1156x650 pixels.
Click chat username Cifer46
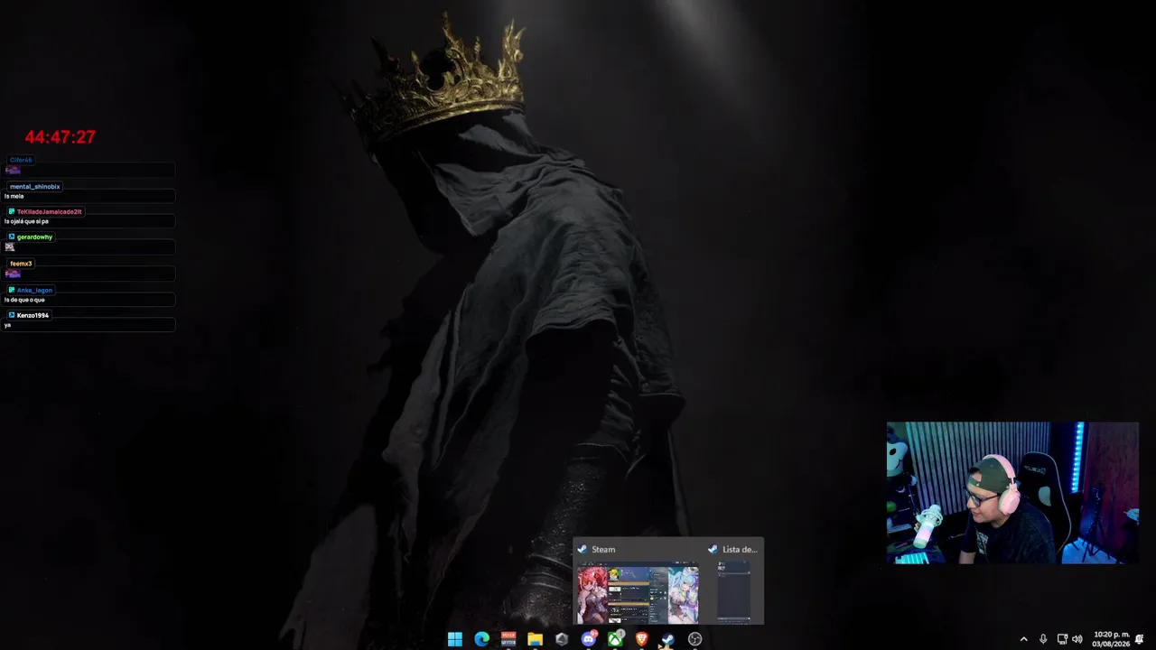pyautogui.click(x=21, y=160)
